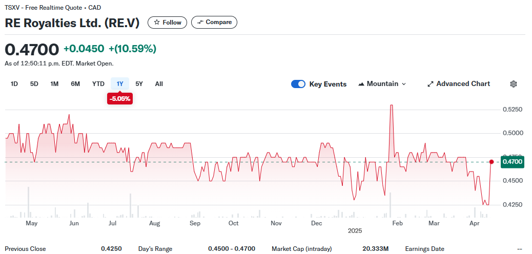Click the Sep x-axis month label
The width and height of the screenshot is (532, 254).
(x=195, y=223)
